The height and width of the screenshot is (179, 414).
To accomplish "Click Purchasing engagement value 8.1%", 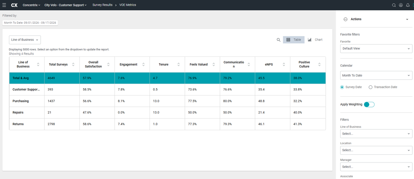I will point(121,101).
